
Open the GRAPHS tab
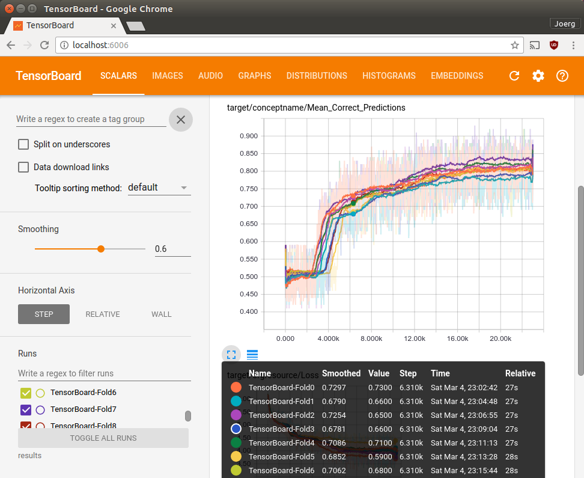coord(254,76)
